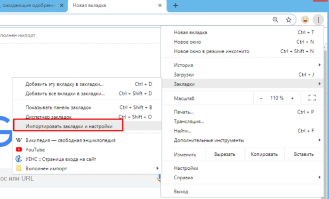The width and height of the screenshot is (329, 199).
Task: Expand the Выполнен импорт bookmarks folder
Action: 87,168
